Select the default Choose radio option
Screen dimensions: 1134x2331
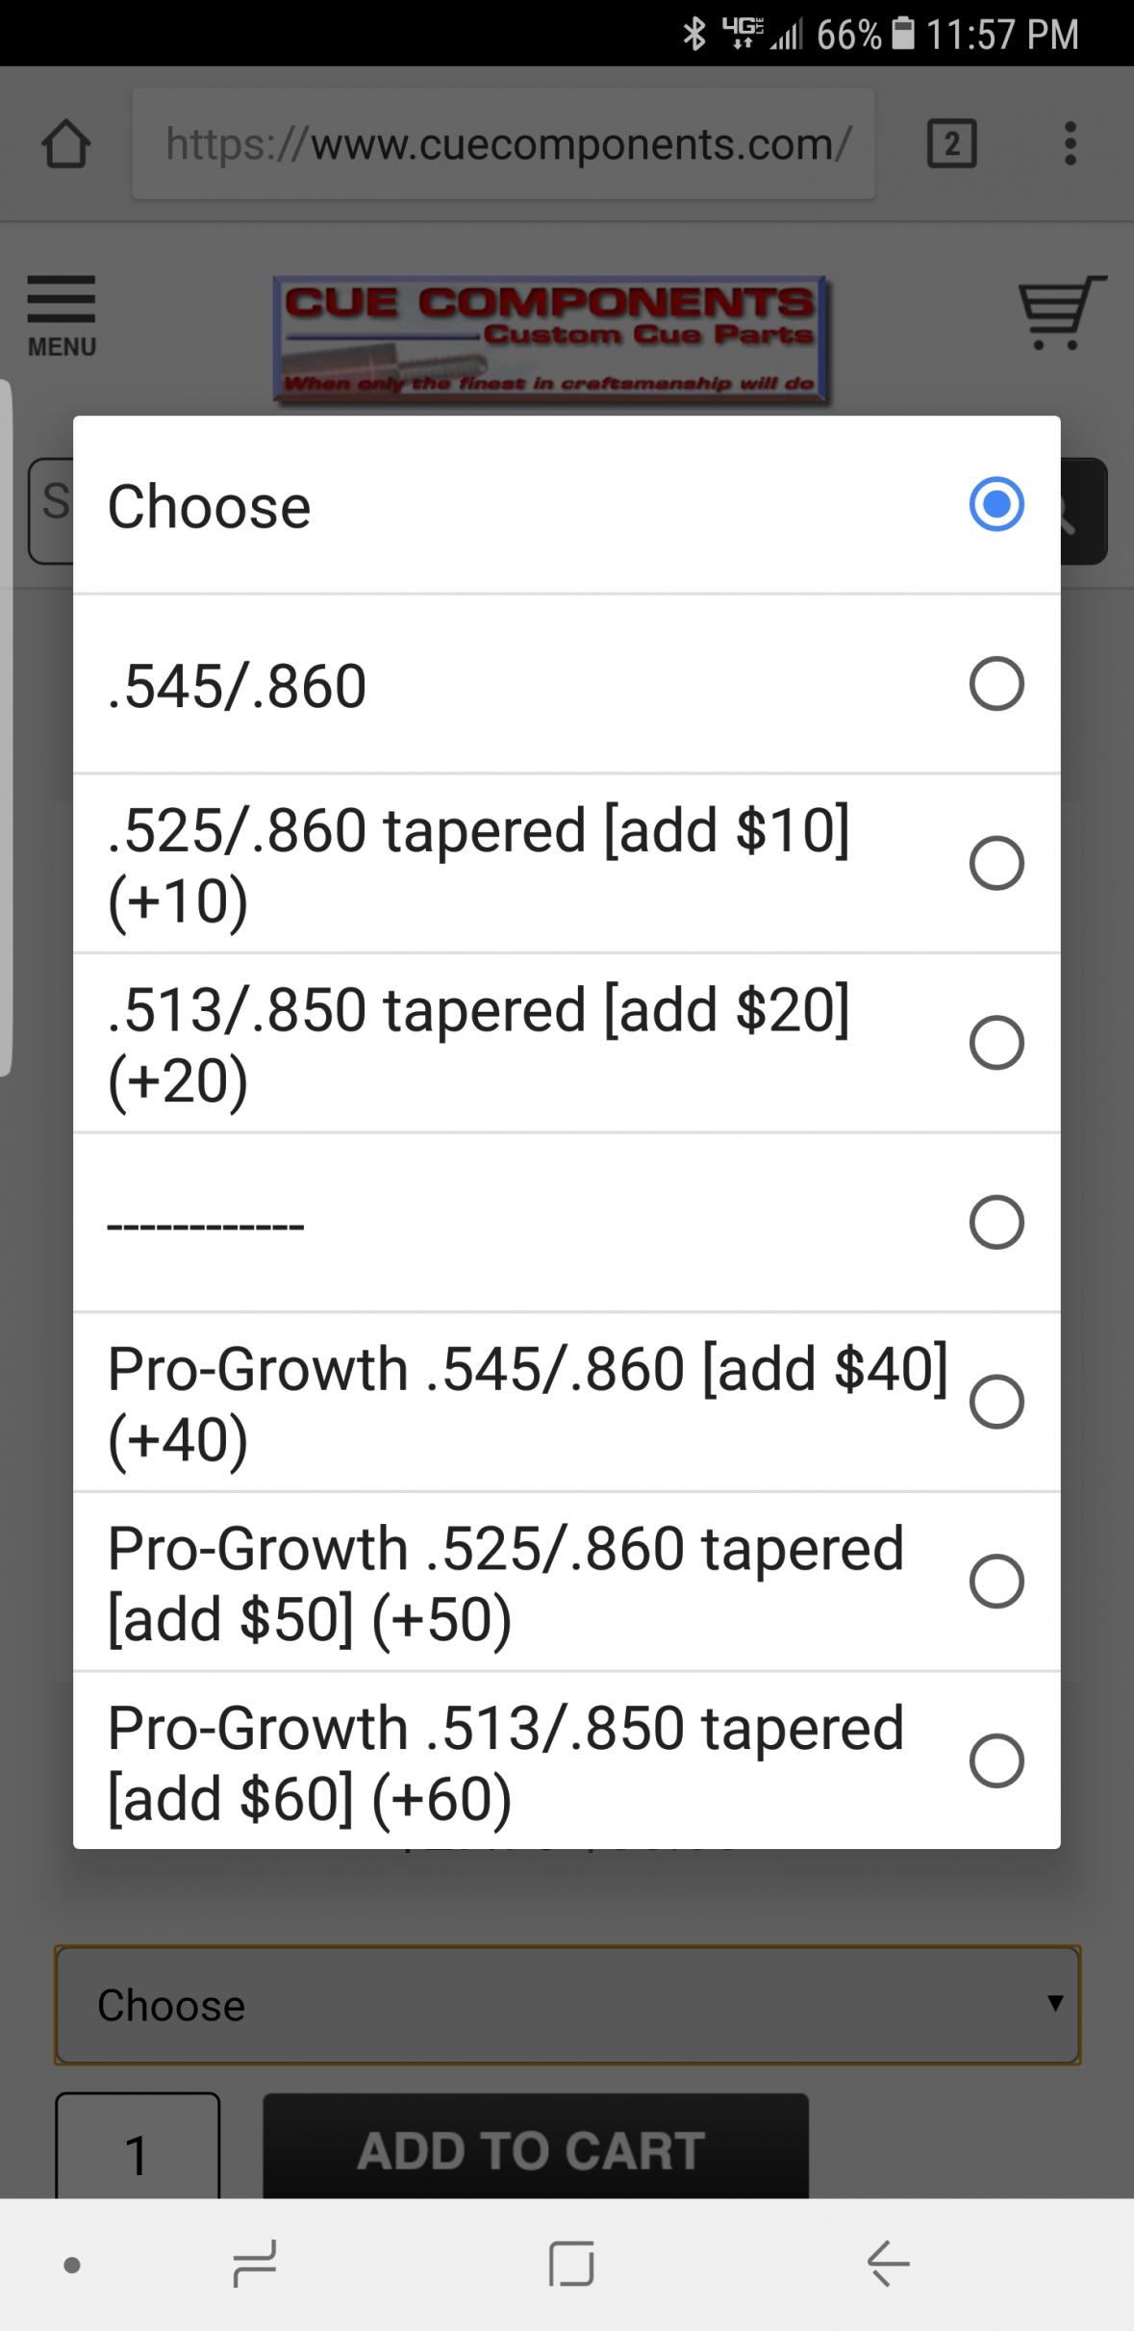[995, 504]
